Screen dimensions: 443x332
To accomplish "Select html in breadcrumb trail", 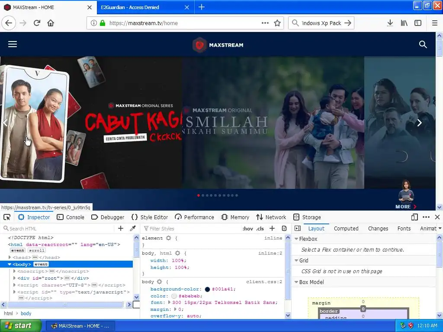I will point(8,313).
